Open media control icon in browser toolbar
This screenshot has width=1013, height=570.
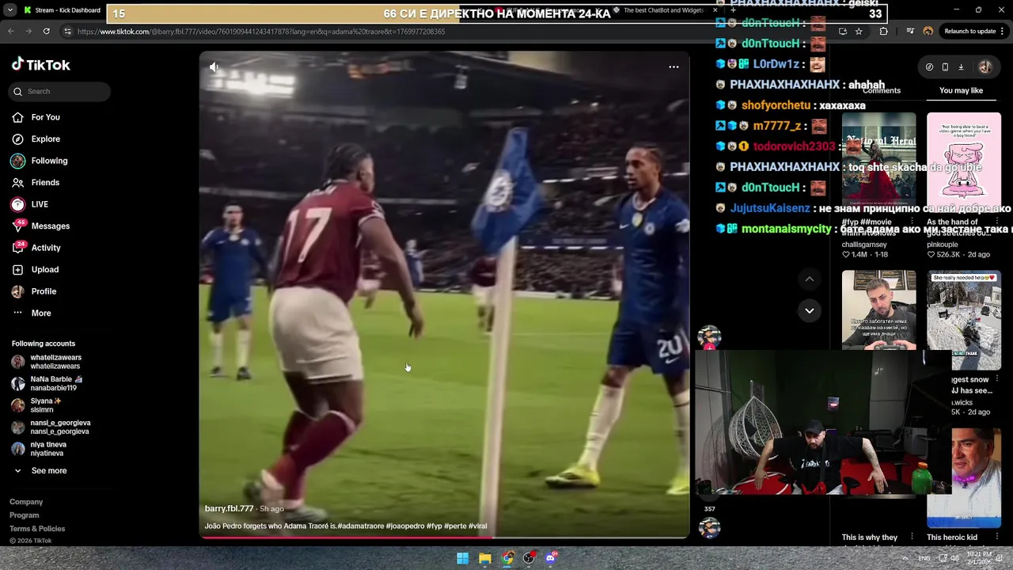[x=910, y=31]
